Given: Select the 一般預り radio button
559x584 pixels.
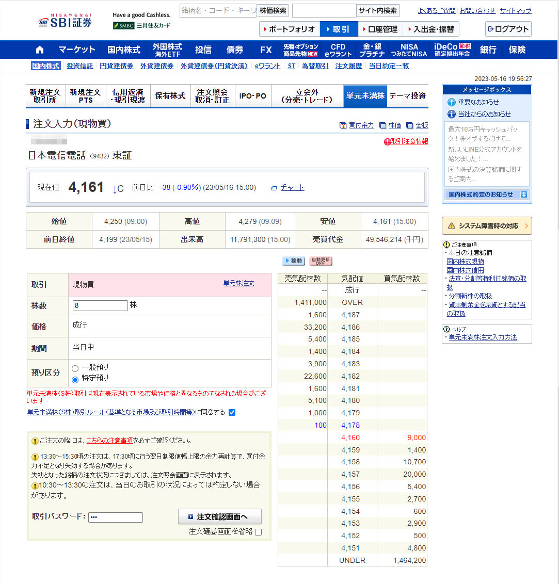Looking at the screenshot, I should point(75,368).
